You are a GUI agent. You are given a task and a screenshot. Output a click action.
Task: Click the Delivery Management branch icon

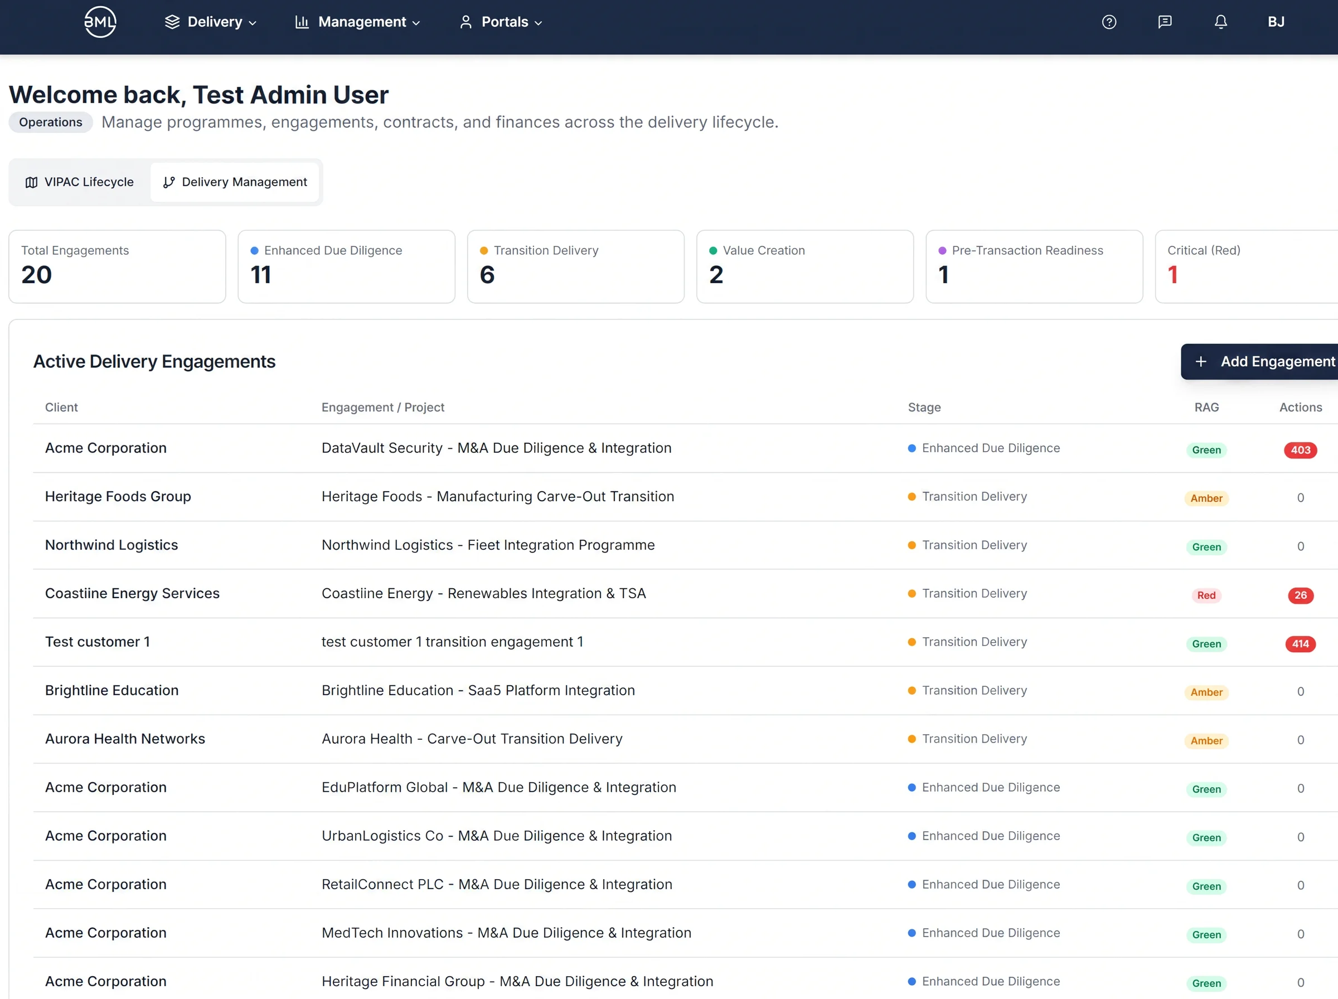pos(169,182)
